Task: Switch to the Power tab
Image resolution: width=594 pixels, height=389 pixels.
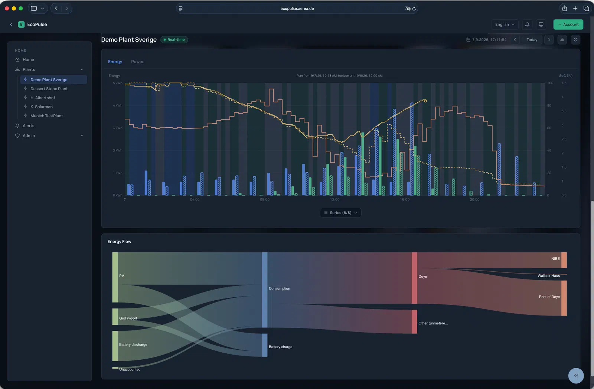Action: tap(137, 62)
